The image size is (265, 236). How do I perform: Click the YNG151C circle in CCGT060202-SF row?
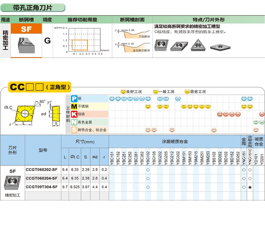[x=250, y=170]
